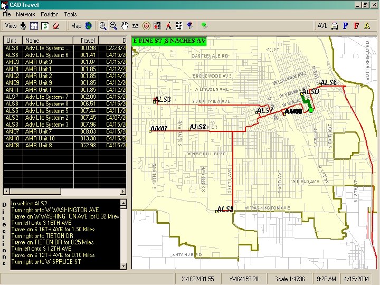Click the red walking person icon
This screenshot has height=285, width=380.
[168, 26]
